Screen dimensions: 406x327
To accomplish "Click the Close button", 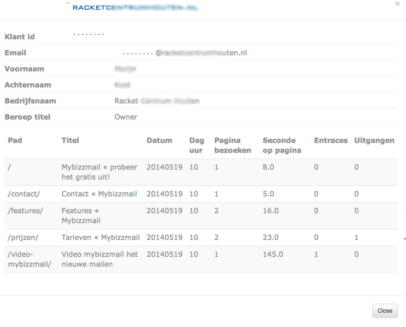I will click(385, 311).
